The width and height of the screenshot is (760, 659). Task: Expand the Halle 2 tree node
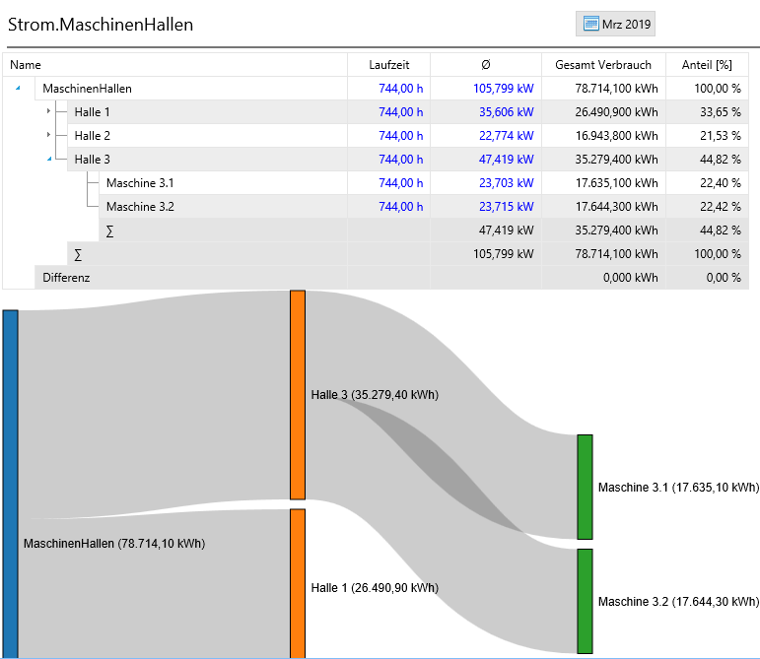49,135
